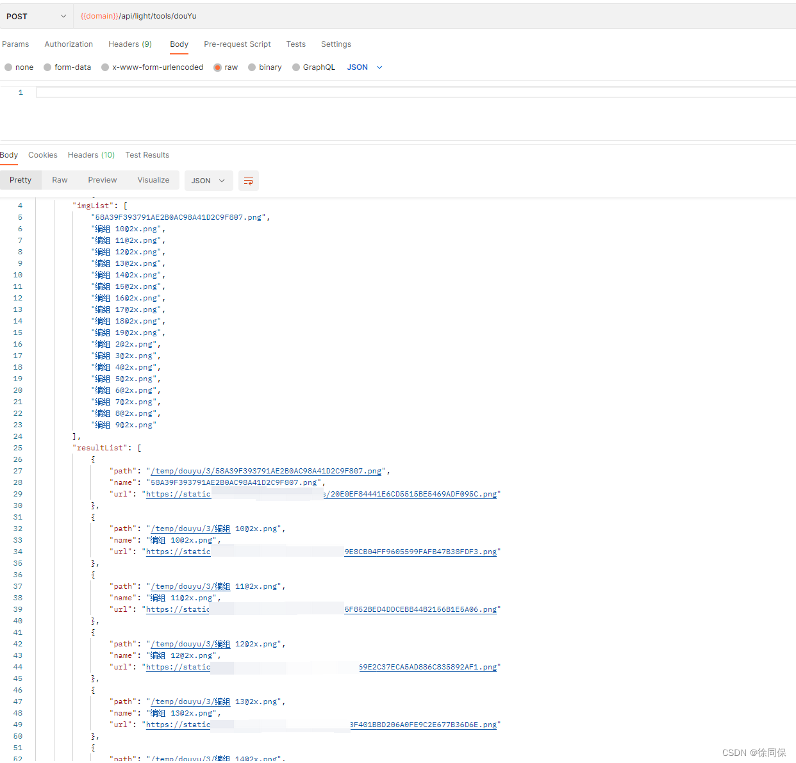Switch response view to Visualize
This screenshot has width=796, height=763.
point(153,180)
